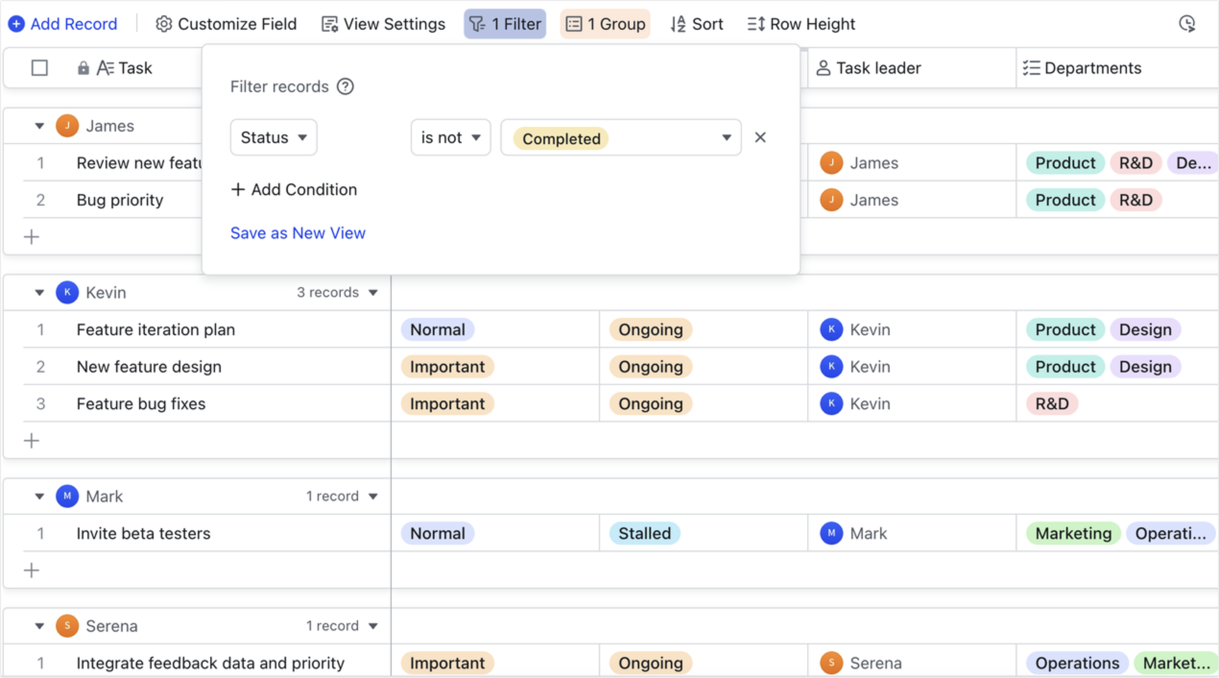
Task: Collapse the Serena group
Action: pos(39,626)
